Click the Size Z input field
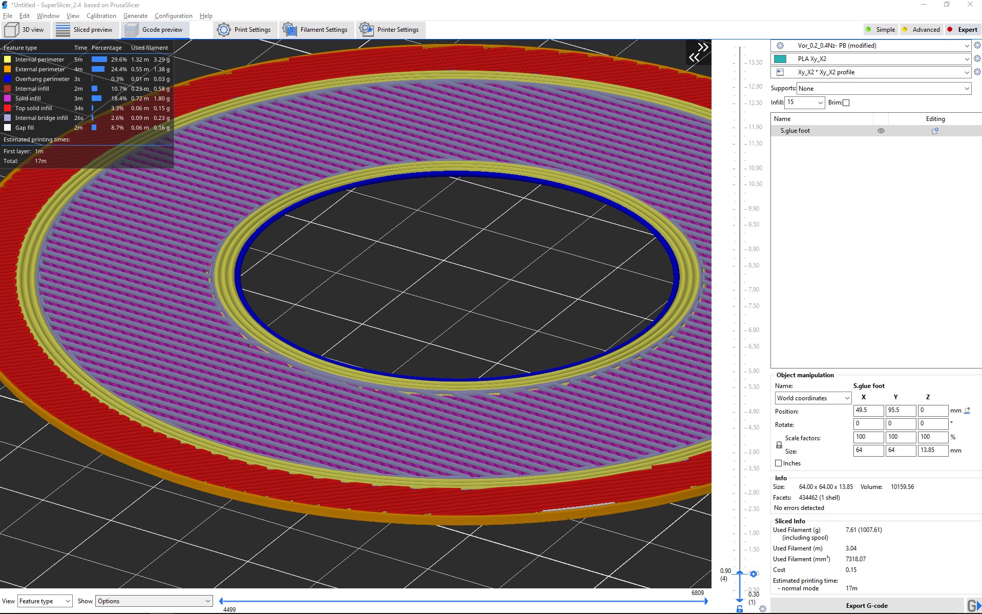The width and height of the screenshot is (982, 614). coord(933,451)
